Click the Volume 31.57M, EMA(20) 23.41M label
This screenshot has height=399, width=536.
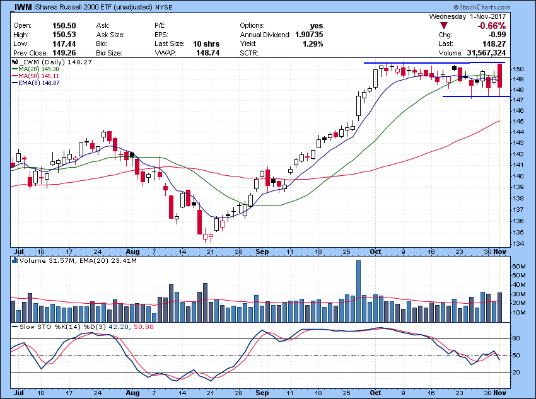coord(78,261)
